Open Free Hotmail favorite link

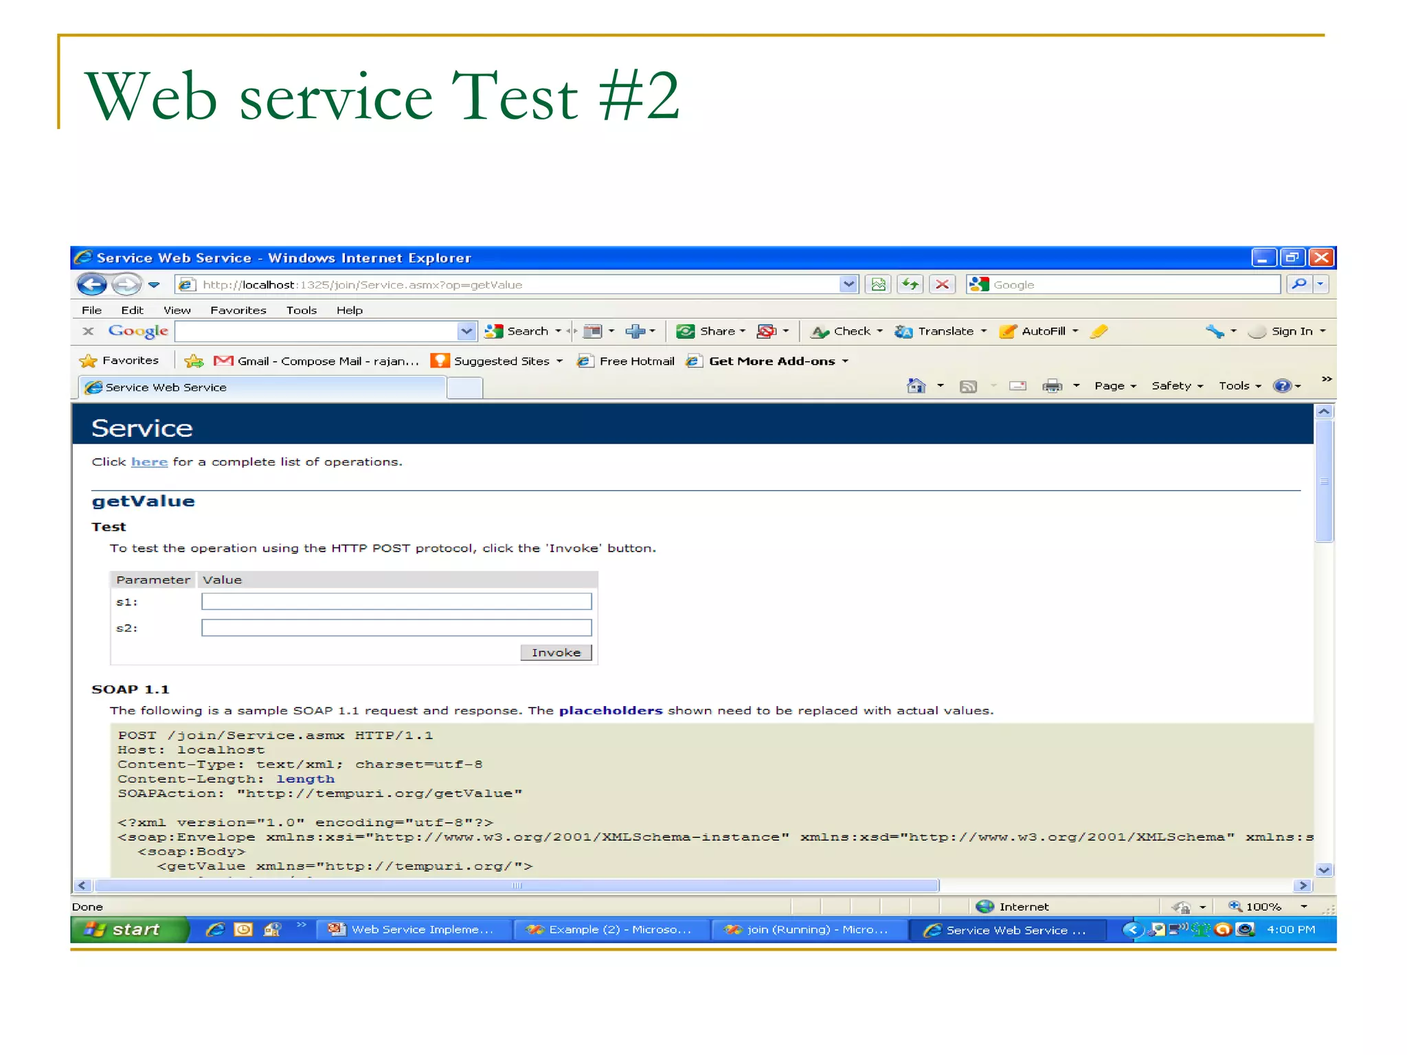tap(626, 361)
